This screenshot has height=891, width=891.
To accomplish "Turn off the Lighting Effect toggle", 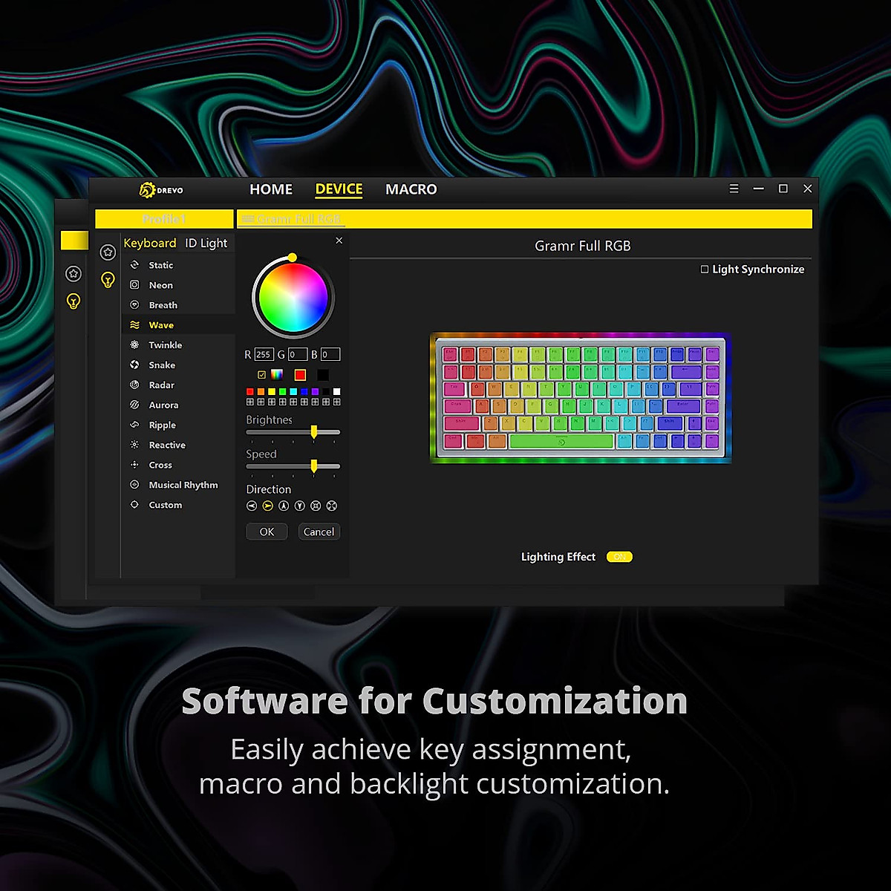I will pos(619,557).
